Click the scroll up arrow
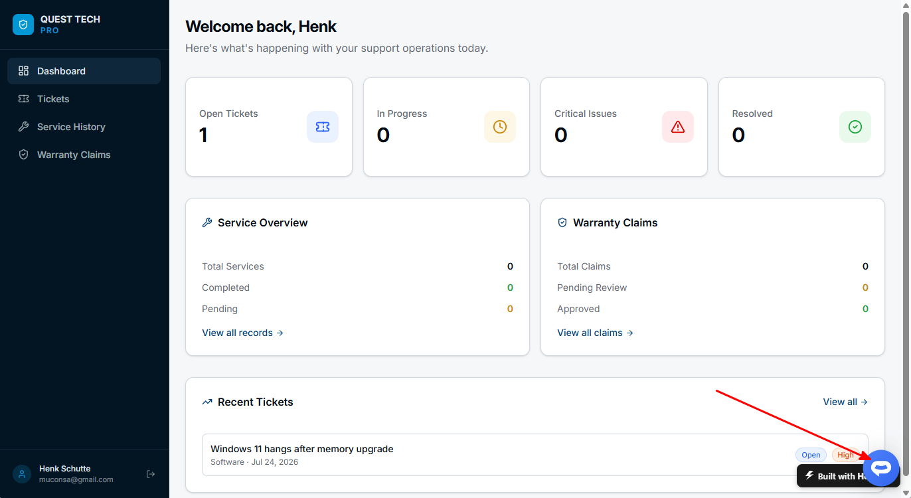Image resolution: width=911 pixels, height=498 pixels. pos(906,5)
